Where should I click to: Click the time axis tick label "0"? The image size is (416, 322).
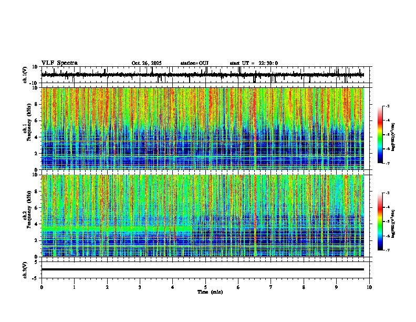41,287
